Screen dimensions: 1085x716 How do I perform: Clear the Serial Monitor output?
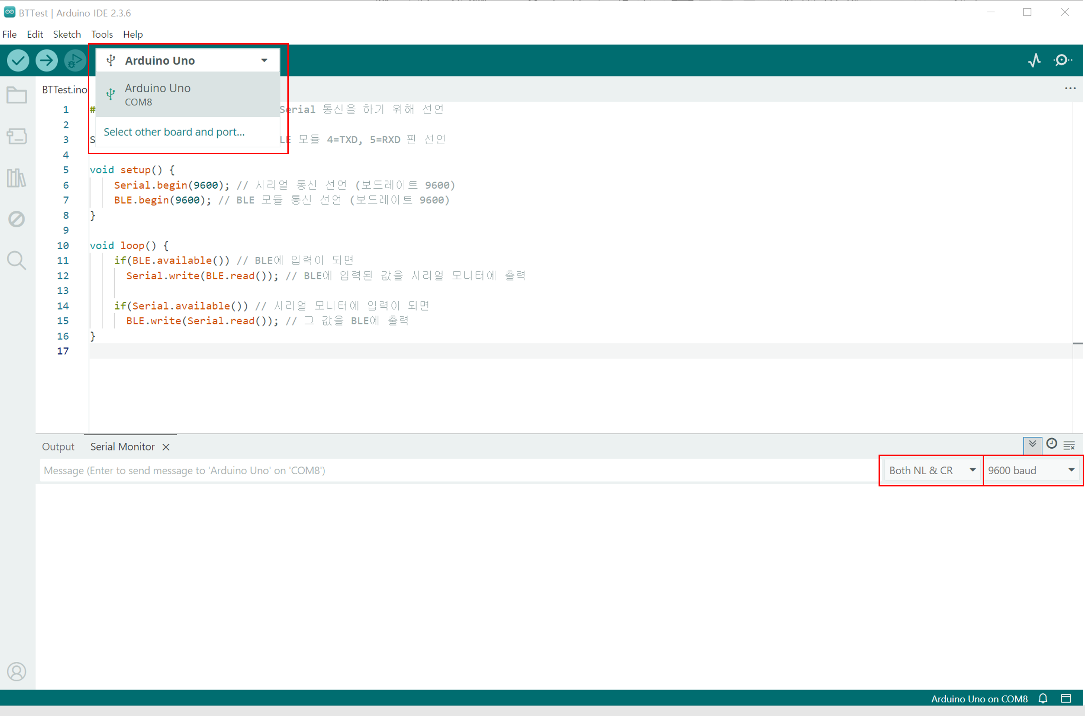point(1070,446)
